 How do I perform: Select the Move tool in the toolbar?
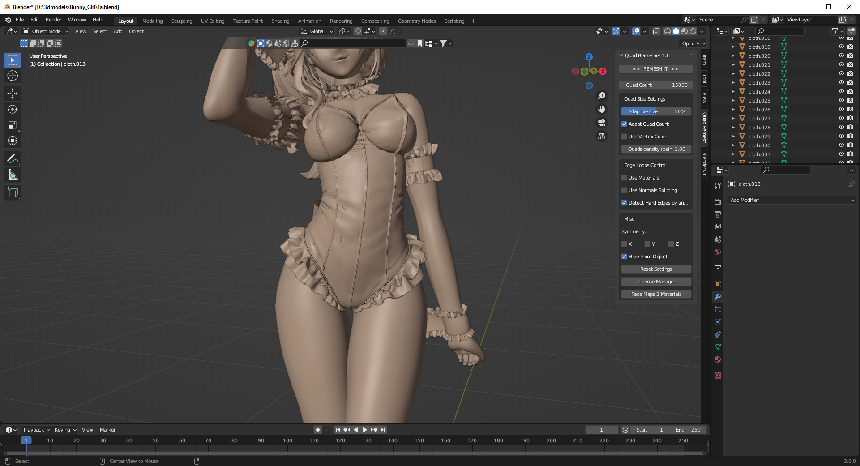13,93
